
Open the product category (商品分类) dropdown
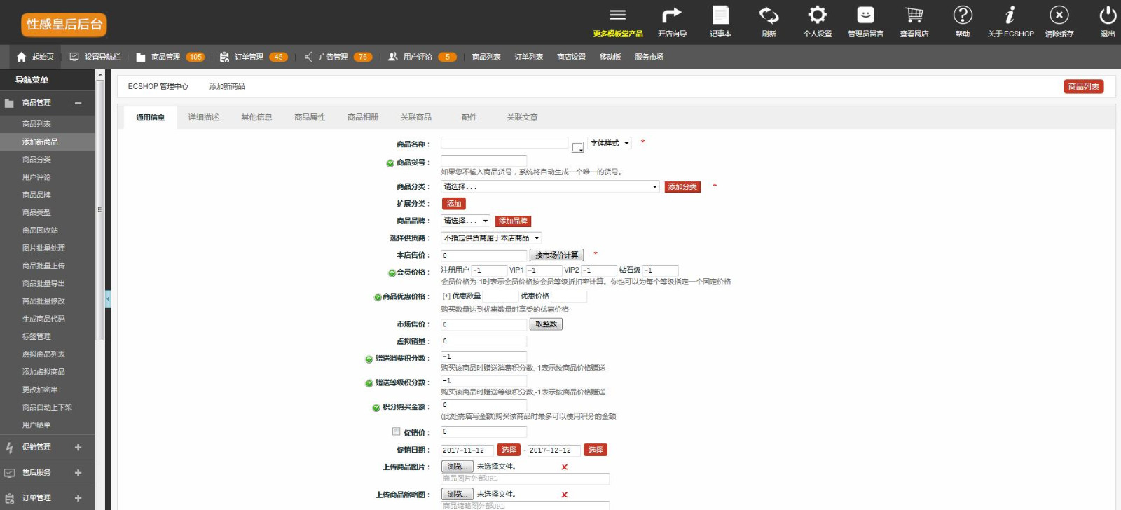pyautogui.click(x=550, y=186)
